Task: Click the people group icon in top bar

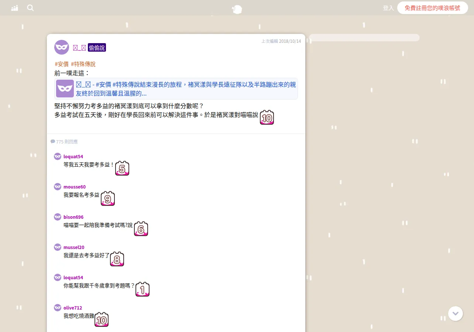Action: [15, 8]
